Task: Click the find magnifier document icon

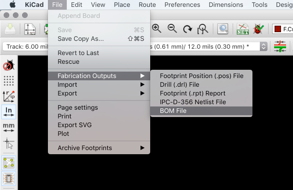Action: [x=223, y=29]
